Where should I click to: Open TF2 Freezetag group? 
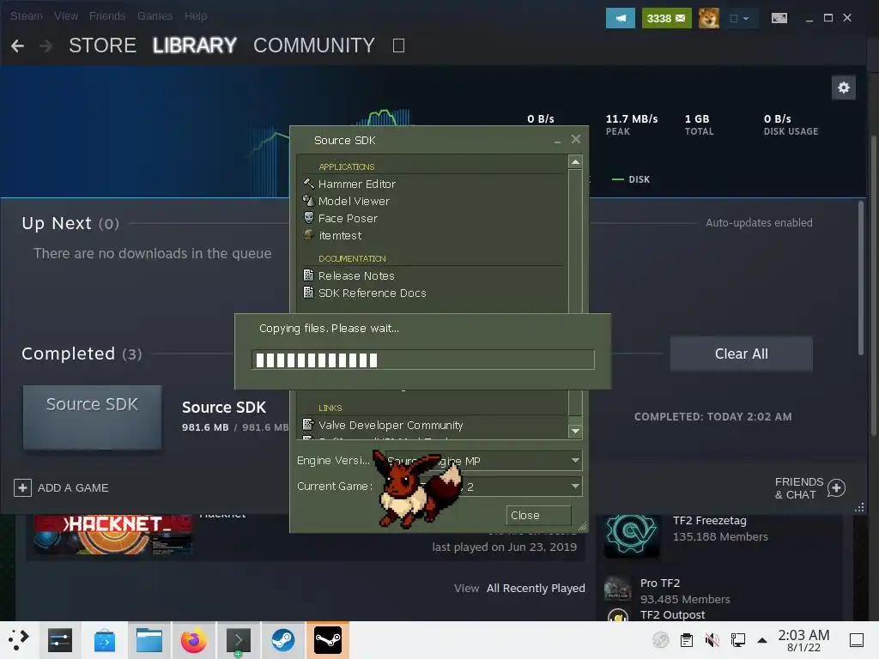point(710,521)
